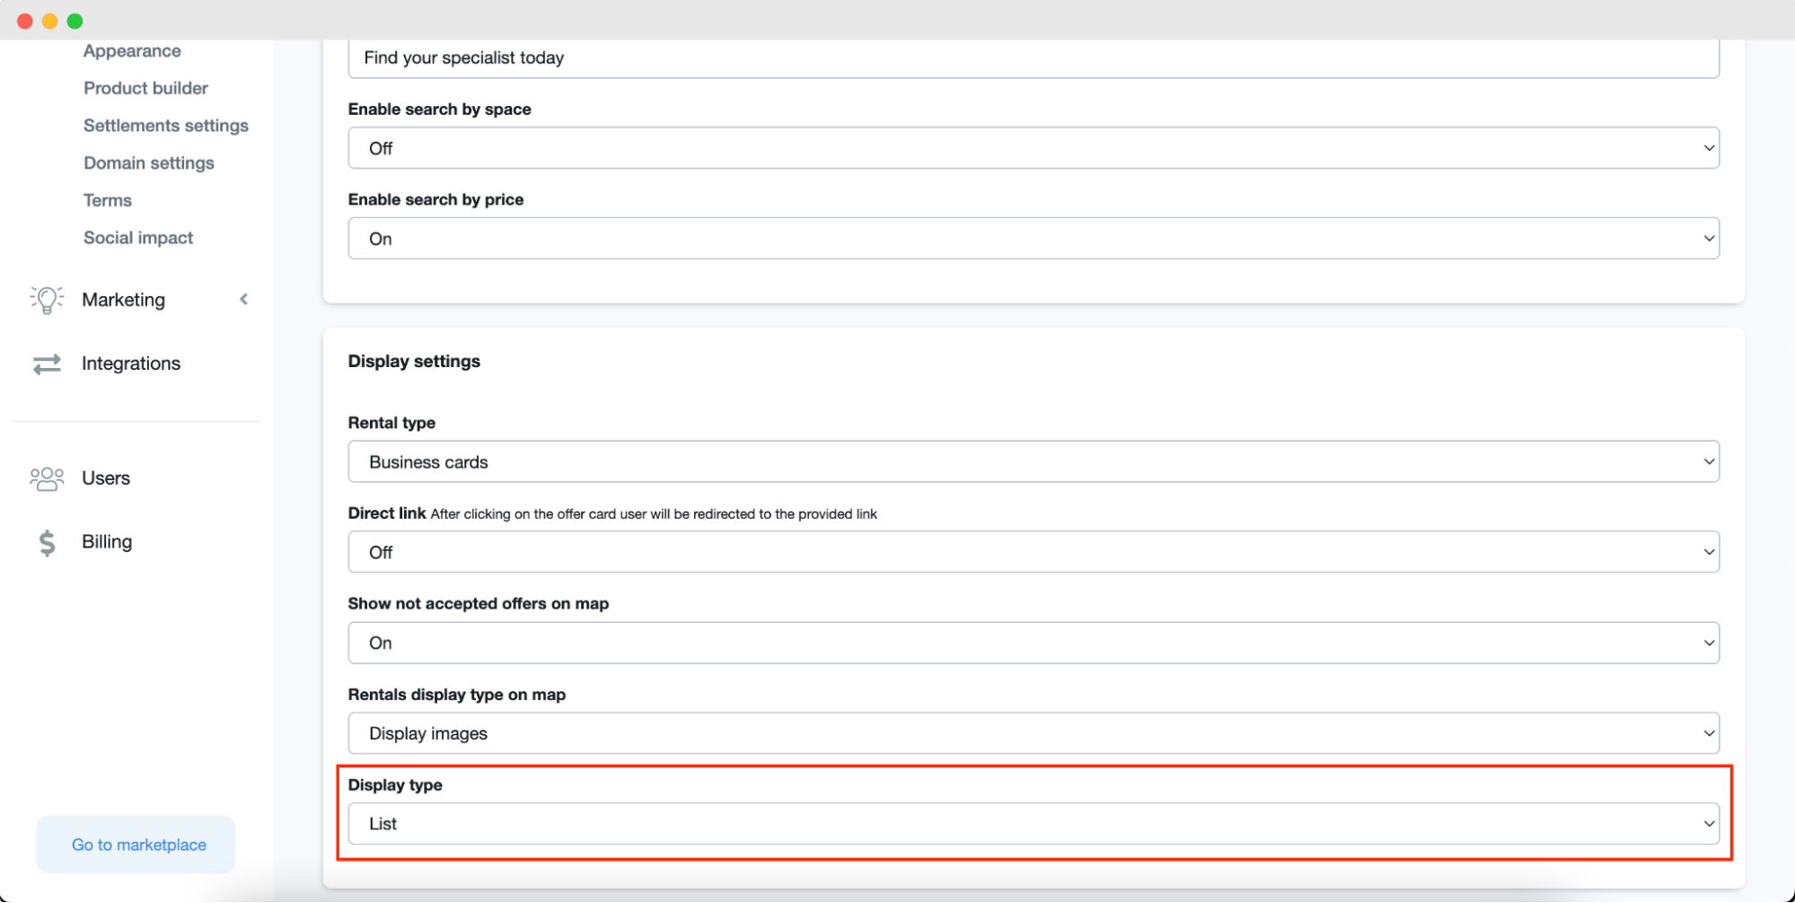The height and width of the screenshot is (903, 1795).
Task: Open the Direct link dropdown
Action: click(x=1034, y=552)
